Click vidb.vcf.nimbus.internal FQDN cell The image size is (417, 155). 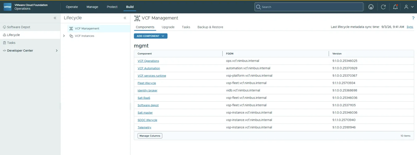pyautogui.click(x=243, y=91)
